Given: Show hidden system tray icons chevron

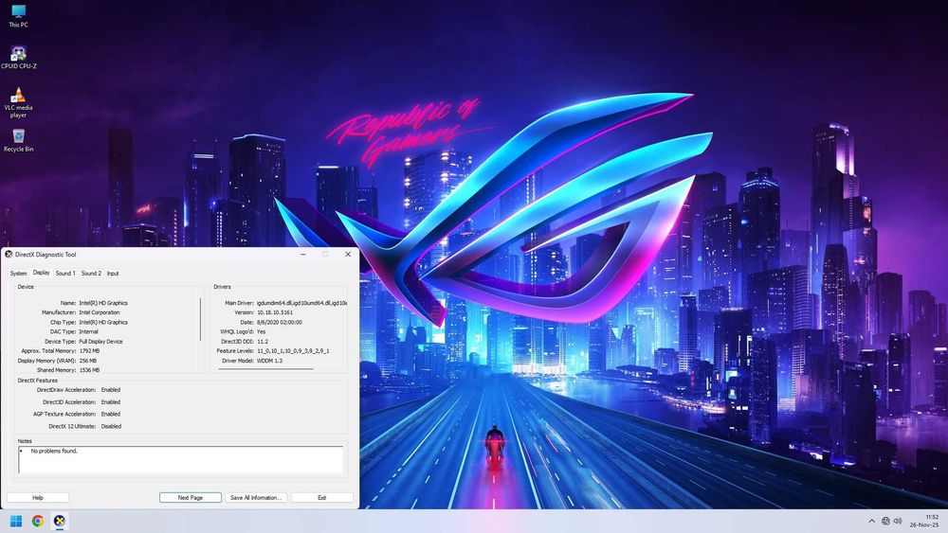Looking at the screenshot, I should (871, 521).
